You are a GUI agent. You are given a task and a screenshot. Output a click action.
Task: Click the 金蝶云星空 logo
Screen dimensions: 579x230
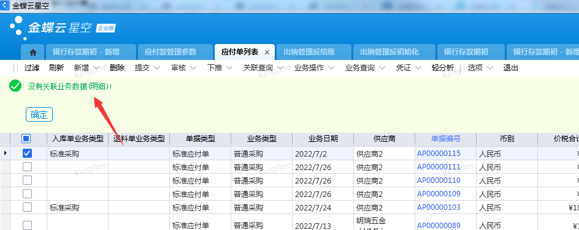point(50,28)
